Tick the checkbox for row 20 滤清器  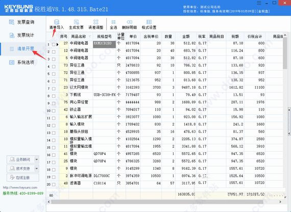pos(54,184)
